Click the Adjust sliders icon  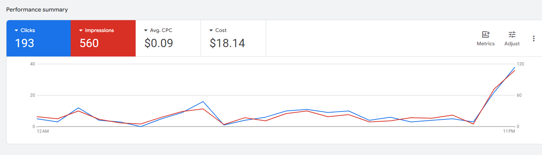tap(512, 35)
